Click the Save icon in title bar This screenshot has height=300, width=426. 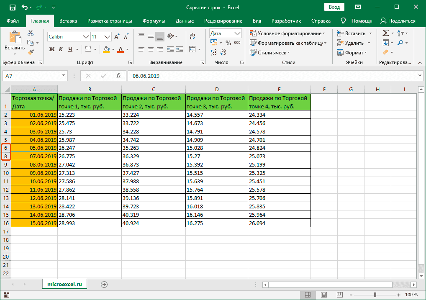click(12, 8)
